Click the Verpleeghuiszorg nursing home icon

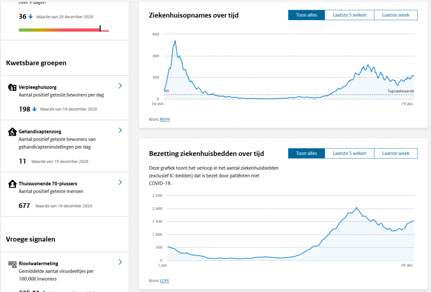(x=12, y=87)
